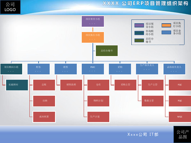Click the orange legend color swatch
The height and width of the screenshot is (143, 191).
click(166, 25)
